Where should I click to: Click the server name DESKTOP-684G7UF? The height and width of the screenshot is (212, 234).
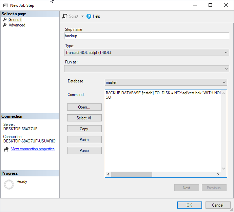click(20, 129)
